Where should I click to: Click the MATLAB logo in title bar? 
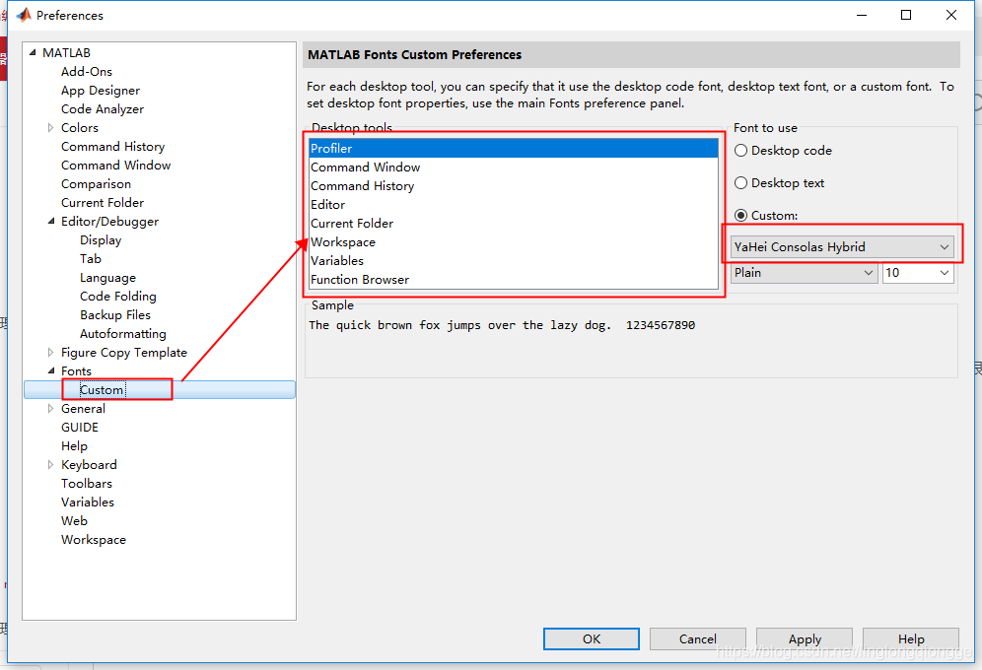[24, 15]
